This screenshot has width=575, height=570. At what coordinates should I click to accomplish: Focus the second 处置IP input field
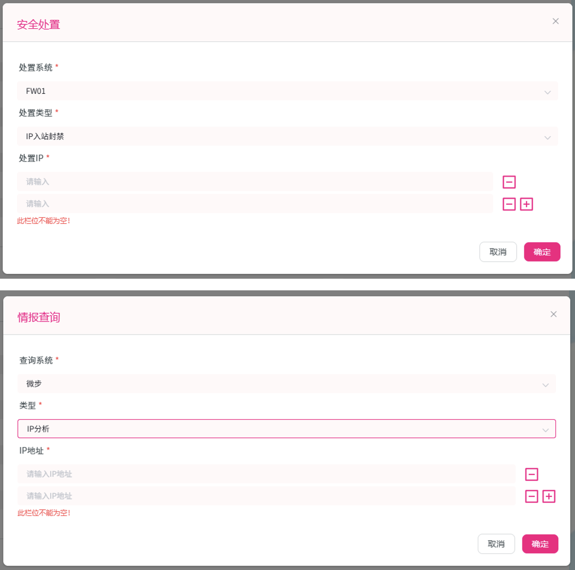click(x=255, y=203)
